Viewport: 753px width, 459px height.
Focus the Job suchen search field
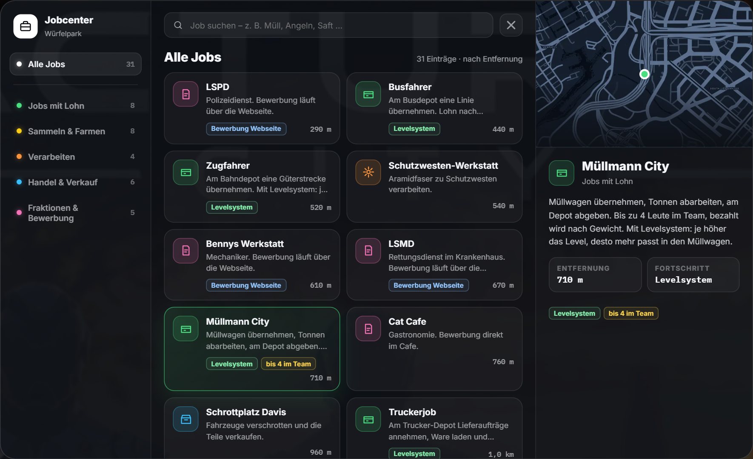point(328,25)
